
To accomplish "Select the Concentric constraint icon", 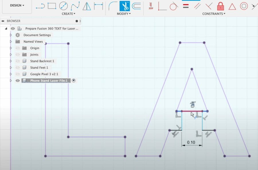I will [x=244, y=6].
